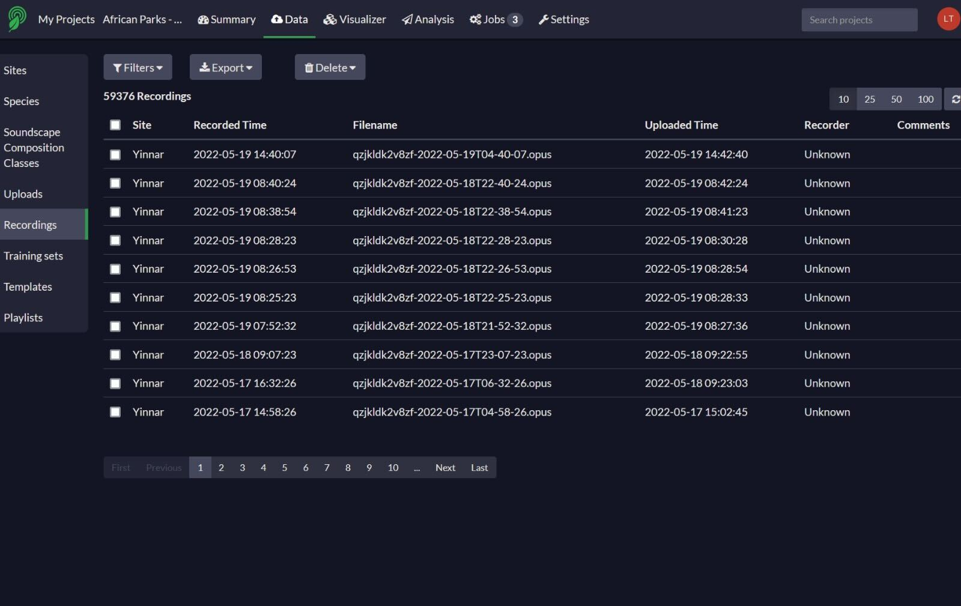The width and height of the screenshot is (961, 606).
Task: Click the Visualizer icon in top navigation
Action: click(330, 19)
